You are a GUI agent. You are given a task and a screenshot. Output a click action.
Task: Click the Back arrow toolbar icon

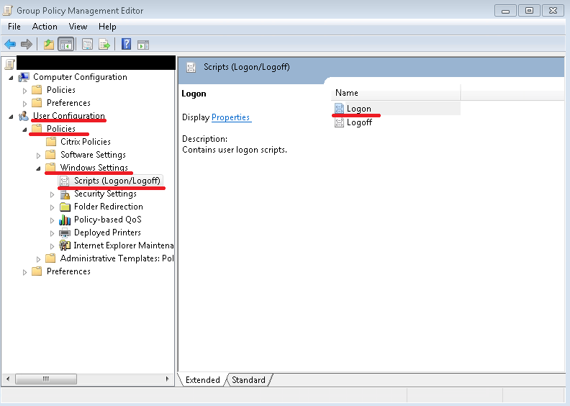[x=10, y=45]
